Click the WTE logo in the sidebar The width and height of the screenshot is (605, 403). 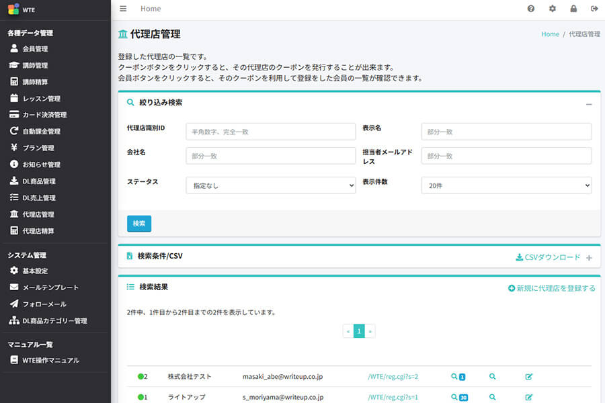20,9
